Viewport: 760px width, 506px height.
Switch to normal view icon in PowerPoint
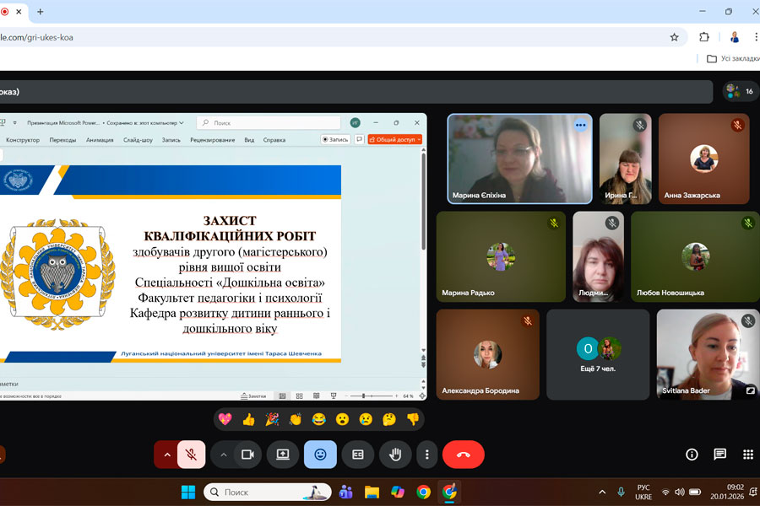pyautogui.click(x=282, y=396)
